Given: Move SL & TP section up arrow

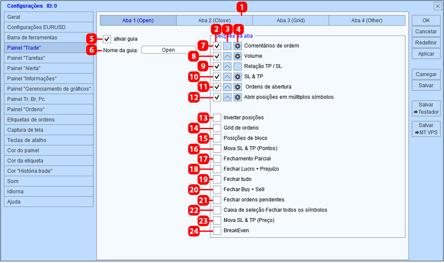Looking at the screenshot, I should point(228,77).
